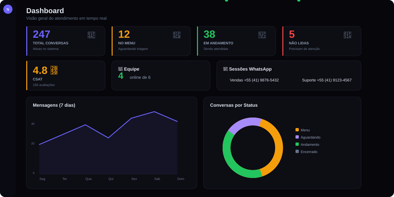Click the star icon beside the CSAT score
The width and height of the screenshot is (394, 197).
pyautogui.click(x=54, y=70)
